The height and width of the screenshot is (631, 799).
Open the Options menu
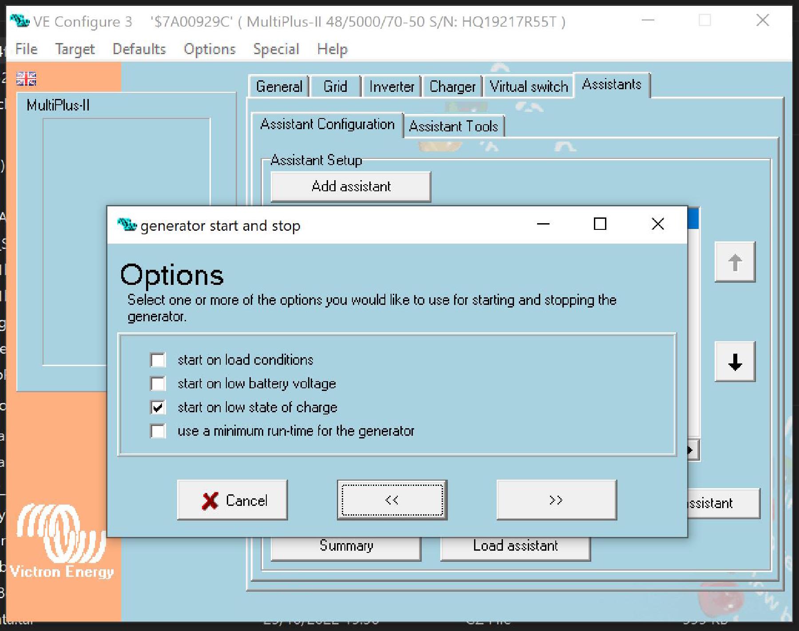[209, 49]
